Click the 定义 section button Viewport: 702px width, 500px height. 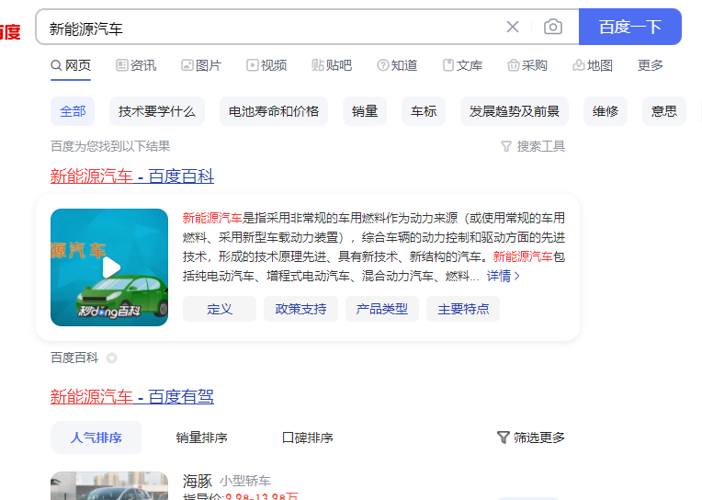220,309
